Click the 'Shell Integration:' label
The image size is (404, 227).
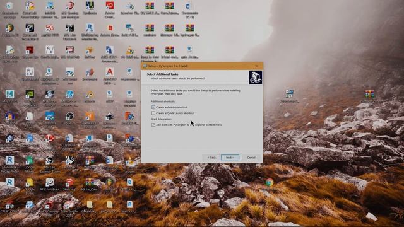coord(162,119)
